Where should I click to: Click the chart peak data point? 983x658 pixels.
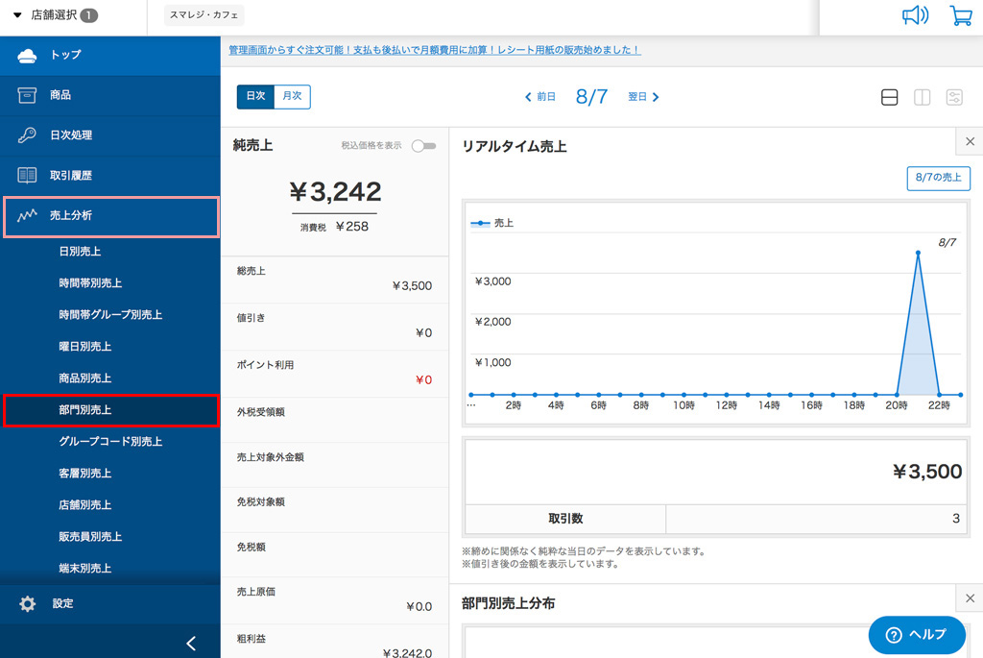[918, 253]
